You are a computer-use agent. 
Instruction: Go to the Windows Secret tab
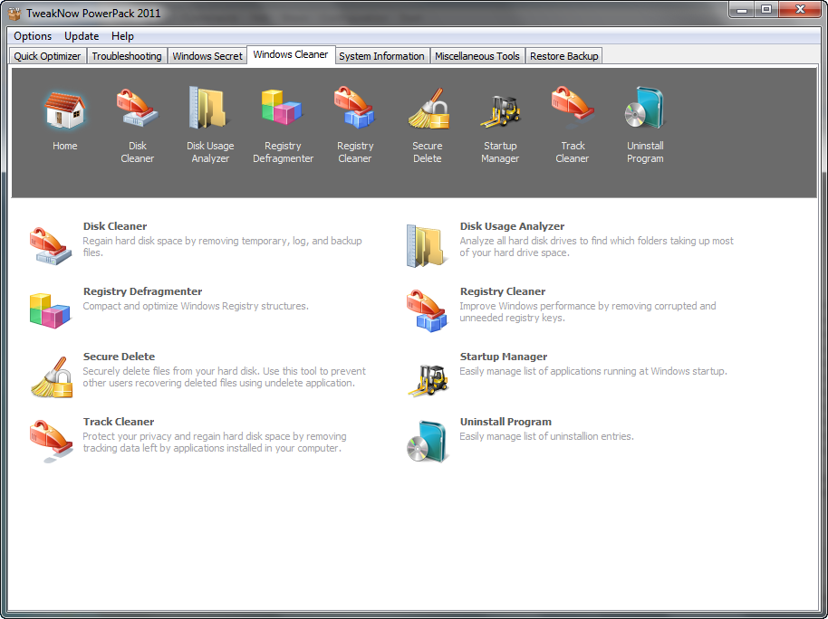coord(207,56)
